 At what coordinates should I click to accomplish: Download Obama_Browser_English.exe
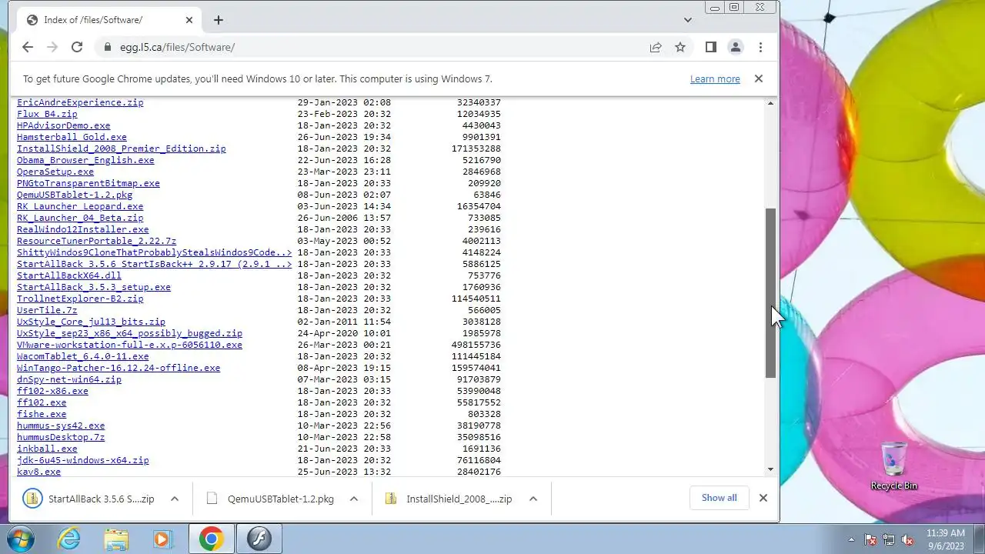tap(85, 160)
